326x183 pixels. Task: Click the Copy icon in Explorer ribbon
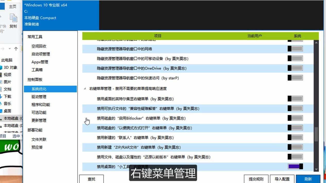click(13, 18)
